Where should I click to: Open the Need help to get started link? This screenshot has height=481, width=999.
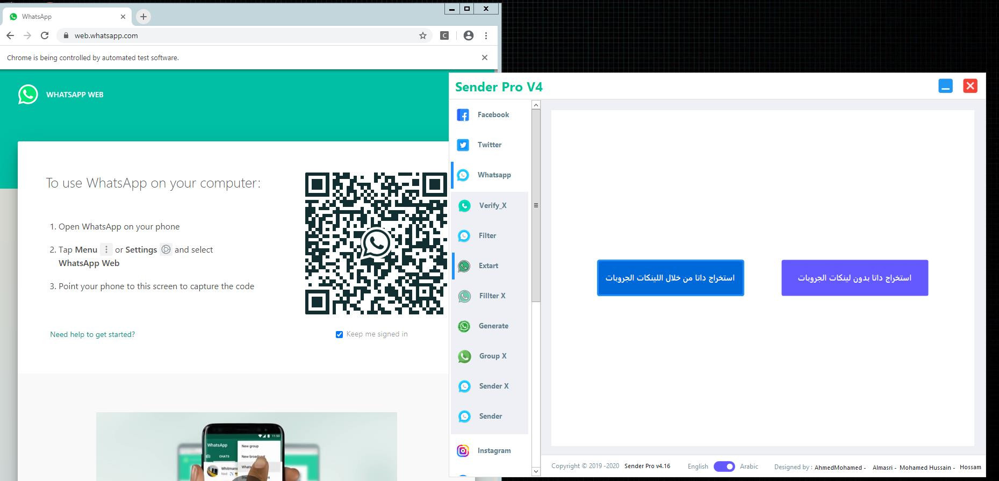(x=92, y=334)
